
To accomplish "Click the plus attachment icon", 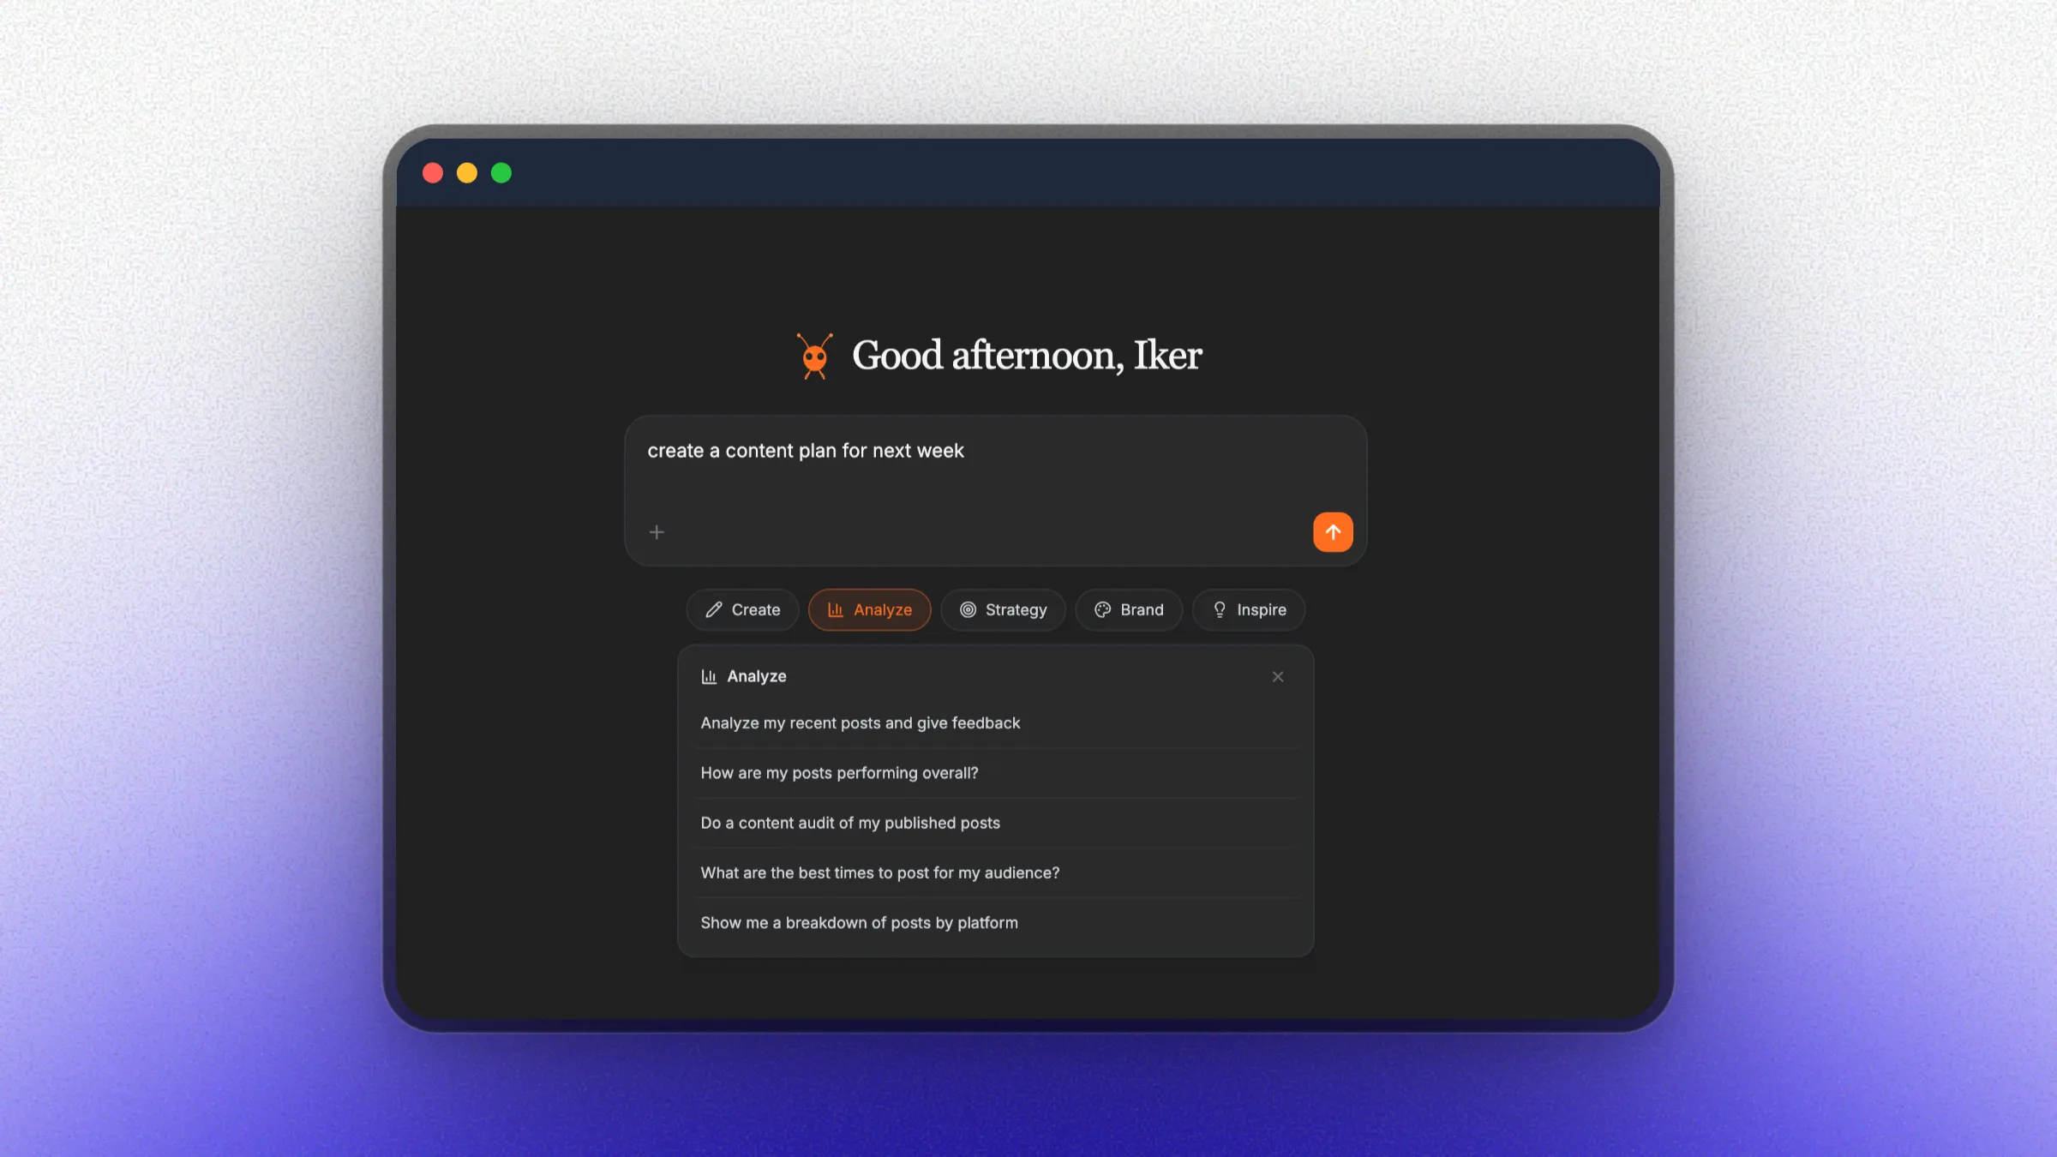I will tap(657, 532).
